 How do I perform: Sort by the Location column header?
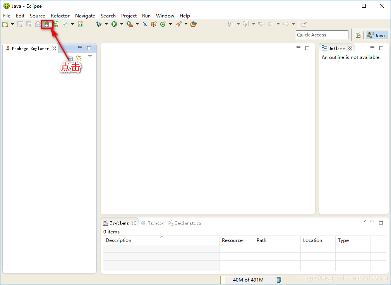(318, 240)
